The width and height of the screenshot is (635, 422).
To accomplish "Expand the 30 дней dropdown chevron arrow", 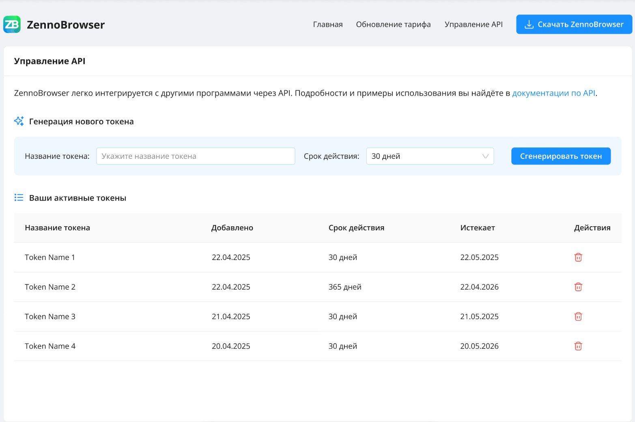I will (485, 156).
